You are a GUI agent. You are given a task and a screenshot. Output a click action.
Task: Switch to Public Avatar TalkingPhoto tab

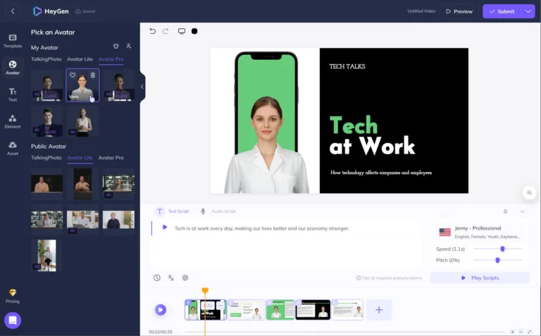(x=46, y=158)
